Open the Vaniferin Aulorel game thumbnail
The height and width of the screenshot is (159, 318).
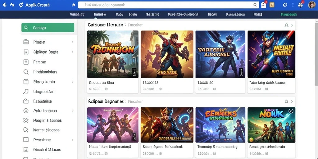point(220,54)
